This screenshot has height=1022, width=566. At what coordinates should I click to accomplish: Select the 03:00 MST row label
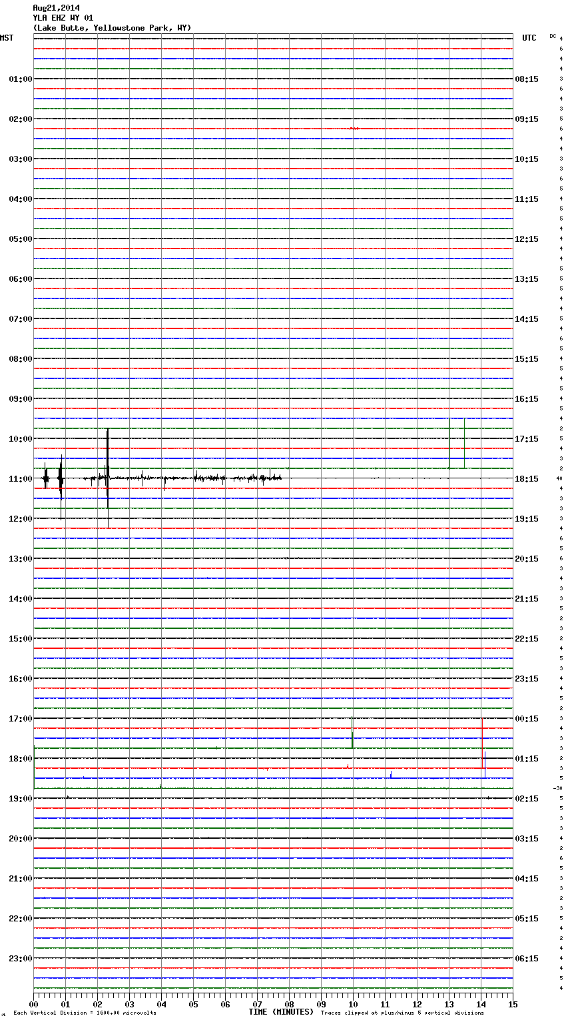[x=20, y=159]
